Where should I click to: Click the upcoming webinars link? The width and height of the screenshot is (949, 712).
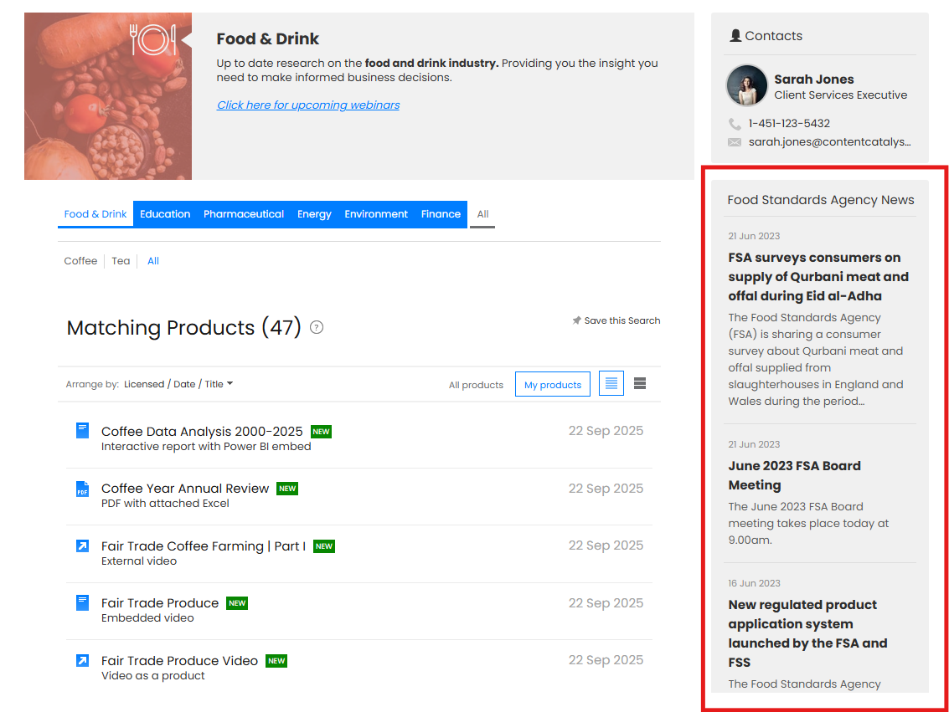tap(308, 105)
